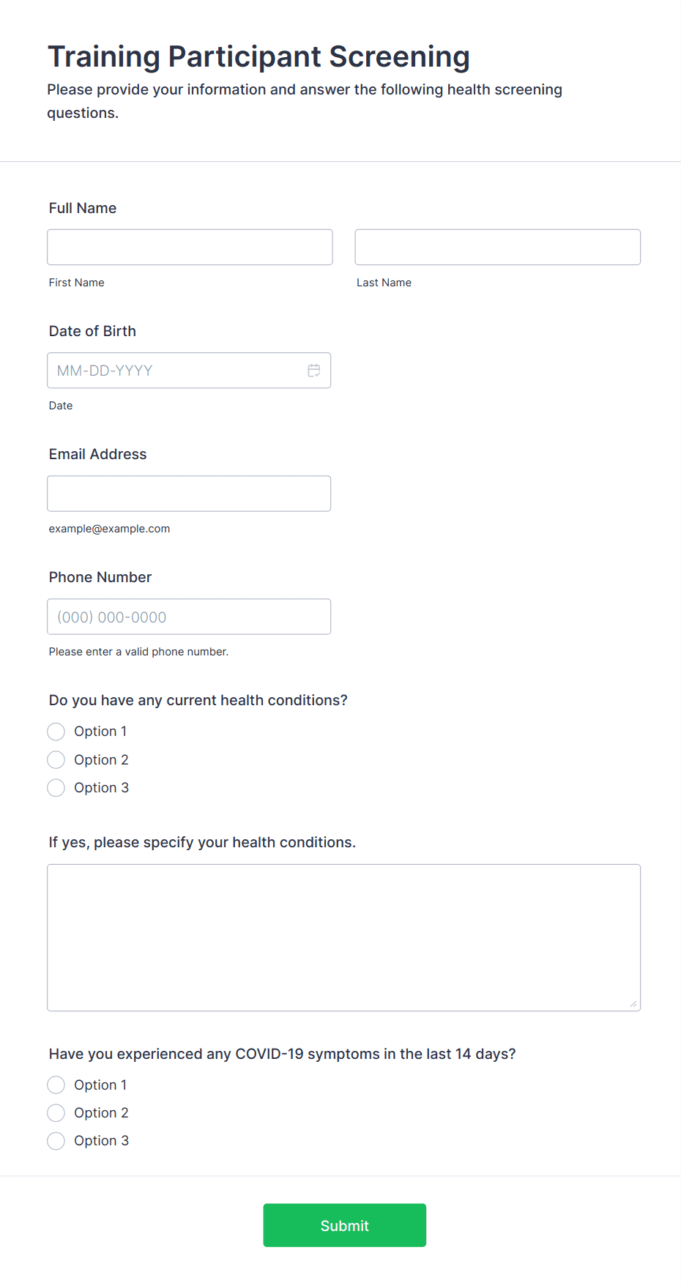Click the Training Participant Screening heading
This screenshot has width=681, height=1283.
258,57
